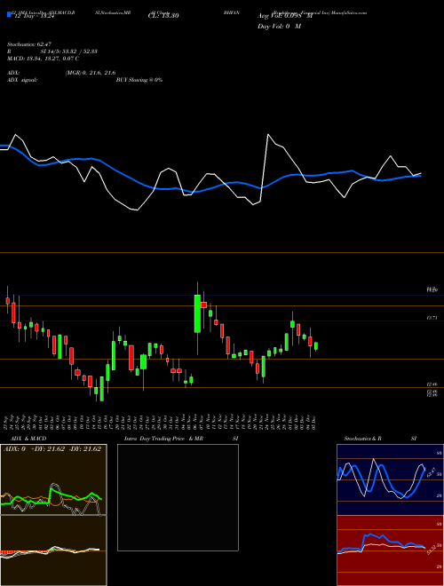This screenshot has height=586, width=444.
Task: Click the ManafaSutra.com watermark link at top
Action: coord(347,12)
